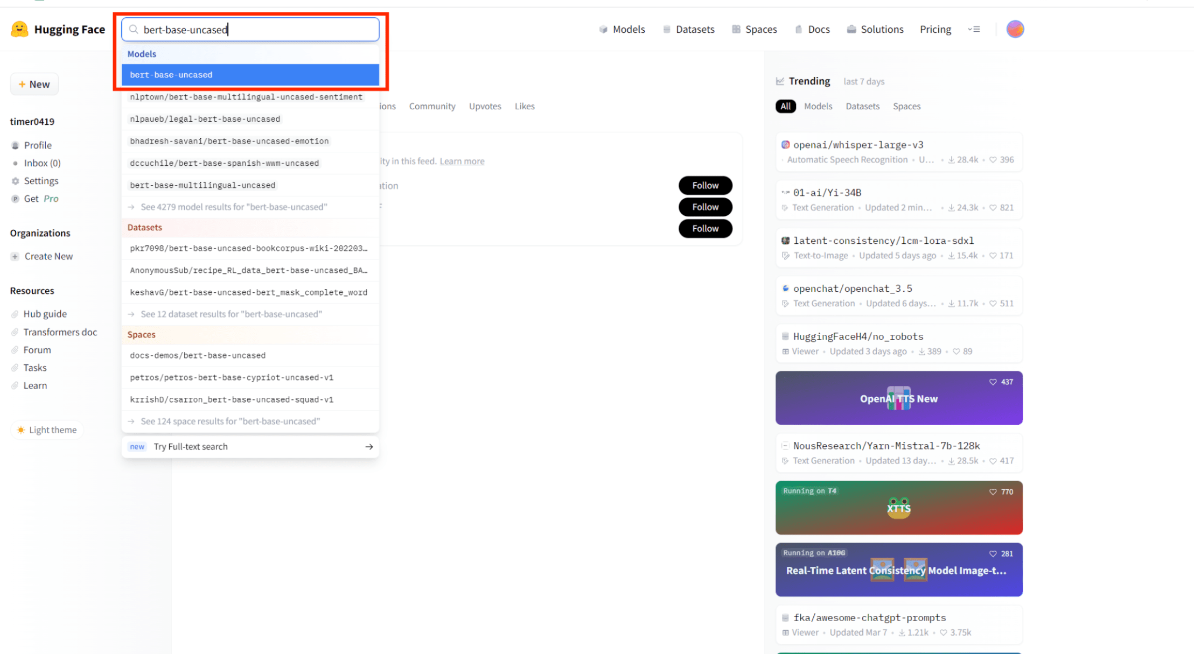Select the All trending filter toggle

click(x=786, y=106)
